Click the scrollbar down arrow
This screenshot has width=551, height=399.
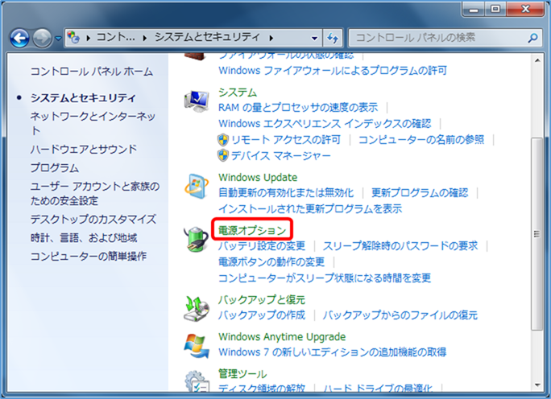click(537, 385)
